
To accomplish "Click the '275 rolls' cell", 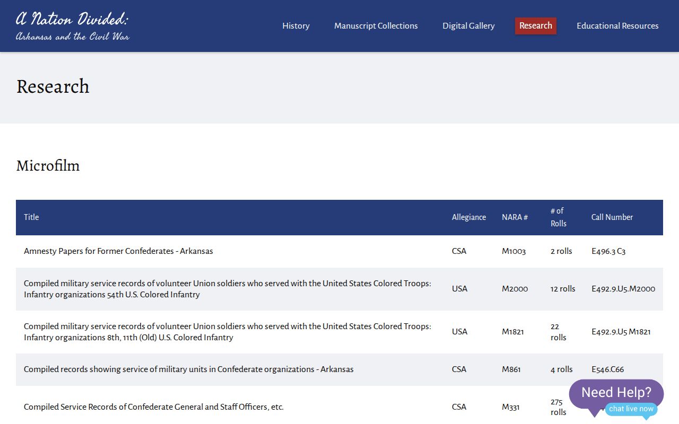I will click(559, 407).
